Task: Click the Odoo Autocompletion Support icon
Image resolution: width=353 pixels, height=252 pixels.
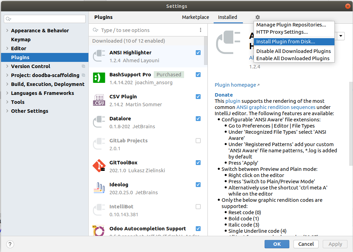Action: pos(99,230)
